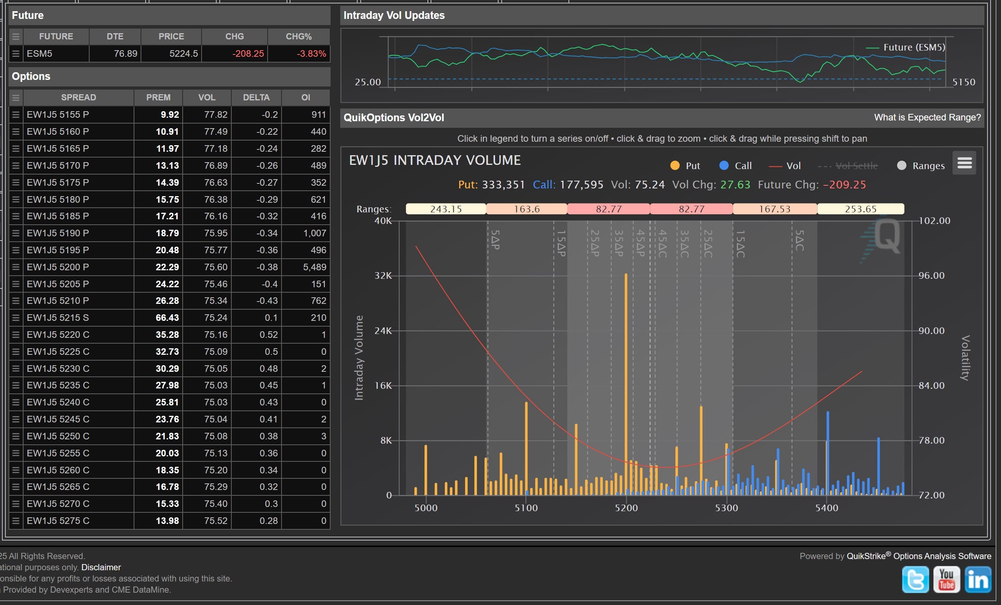Viewport: 1001px width, 605px height.
Task: Open row menu for EW1J5 5165 P
Action: coord(16,149)
